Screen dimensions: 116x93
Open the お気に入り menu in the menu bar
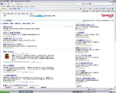(20, 6)
